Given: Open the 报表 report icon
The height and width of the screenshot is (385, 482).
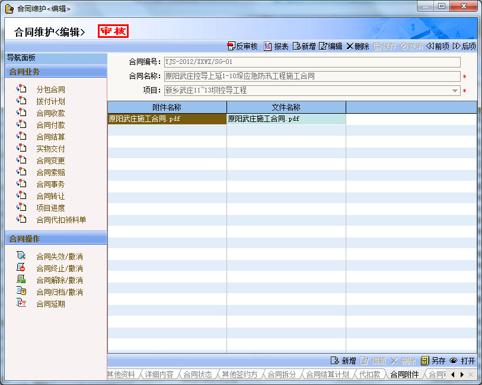Looking at the screenshot, I should 276,46.
